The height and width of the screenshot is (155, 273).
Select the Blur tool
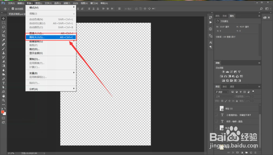coord(4,70)
